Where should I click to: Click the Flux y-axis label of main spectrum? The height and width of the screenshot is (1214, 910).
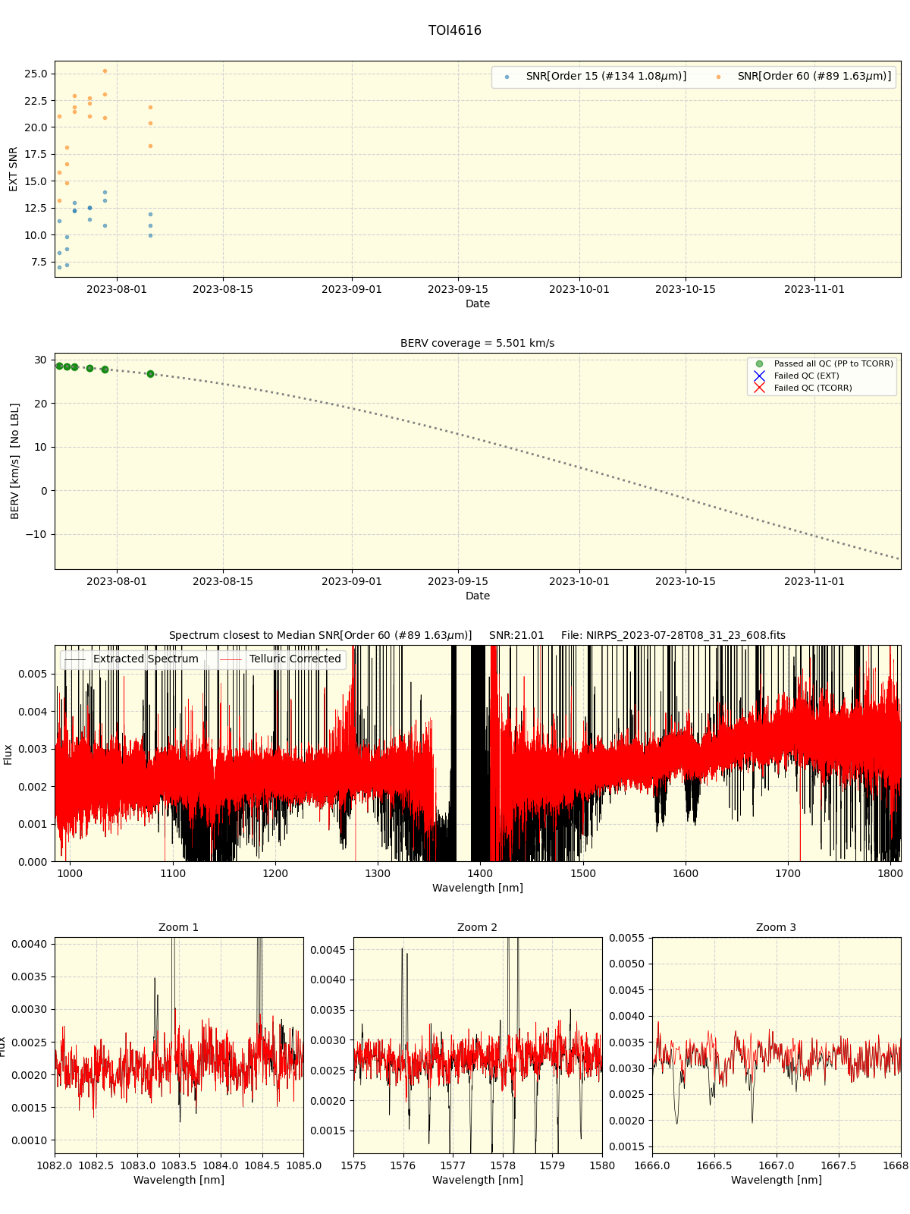pos(8,753)
